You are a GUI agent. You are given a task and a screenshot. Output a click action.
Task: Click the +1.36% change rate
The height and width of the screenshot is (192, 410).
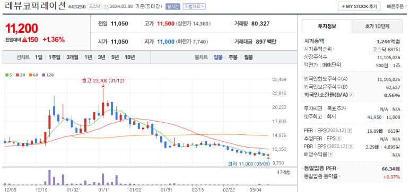(x=54, y=40)
